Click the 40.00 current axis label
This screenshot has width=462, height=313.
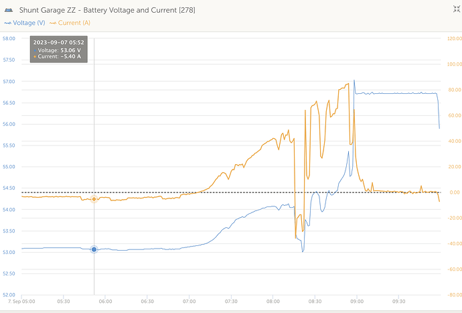click(455, 141)
